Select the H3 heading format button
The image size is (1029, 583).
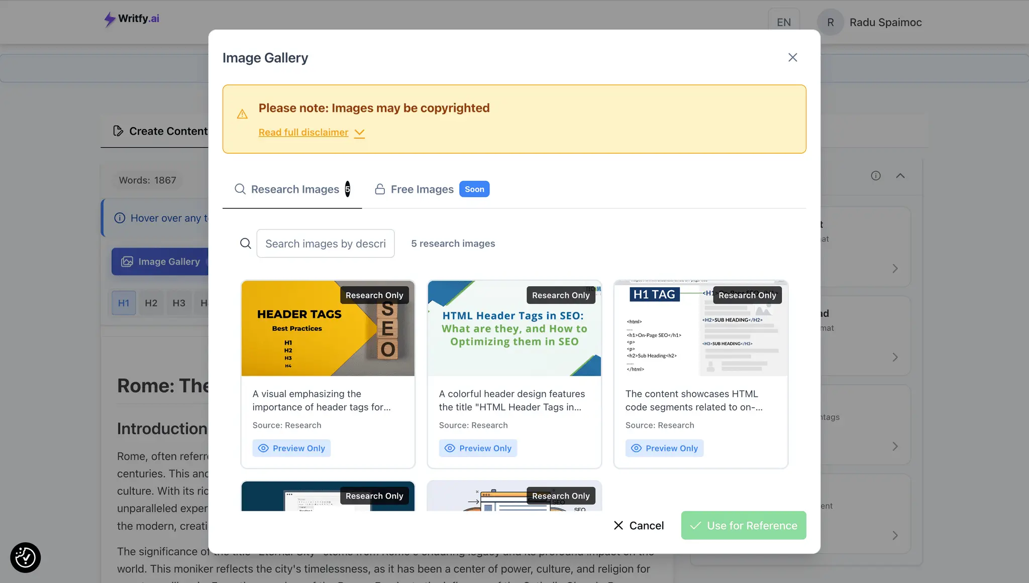click(179, 303)
